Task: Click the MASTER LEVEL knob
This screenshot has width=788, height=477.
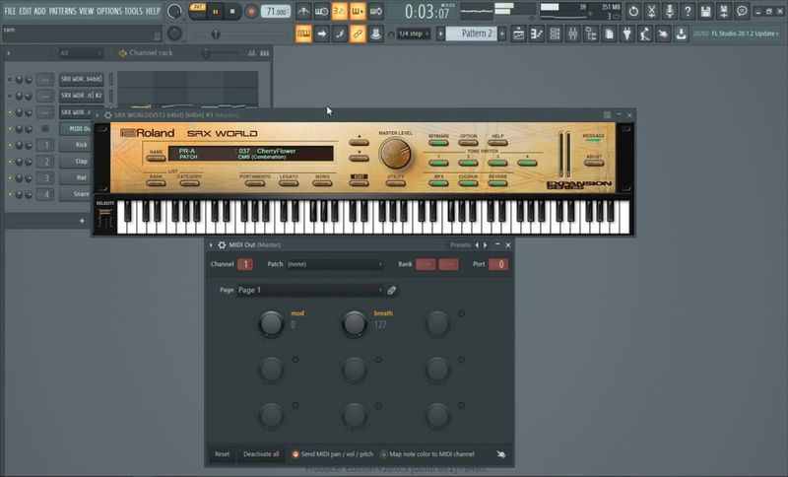Action: coord(395,154)
